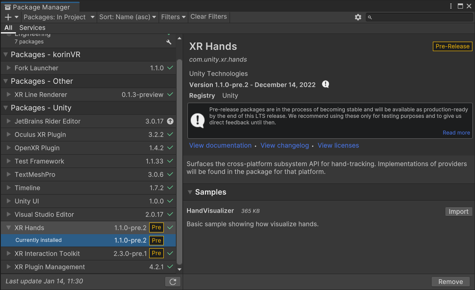Open the Package Manager settings gear
Image resolution: width=475 pixels, height=290 pixels.
click(x=358, y=17)
